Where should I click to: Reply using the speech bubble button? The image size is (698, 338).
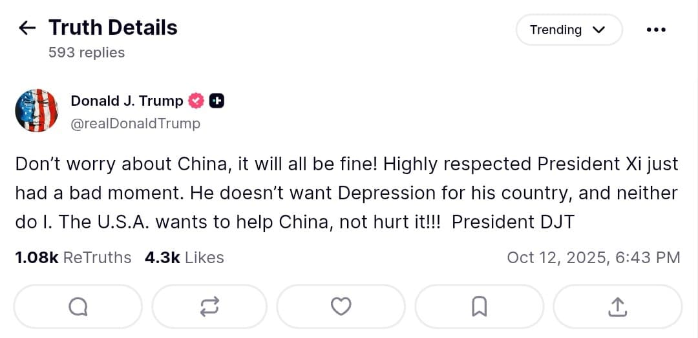tap(78, 307)
